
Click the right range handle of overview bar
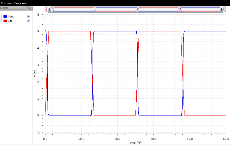221,10
